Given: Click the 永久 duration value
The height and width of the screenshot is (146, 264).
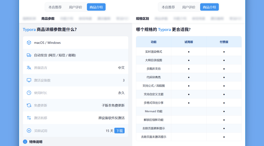Looking at the screenshot, I should [121, 93].
